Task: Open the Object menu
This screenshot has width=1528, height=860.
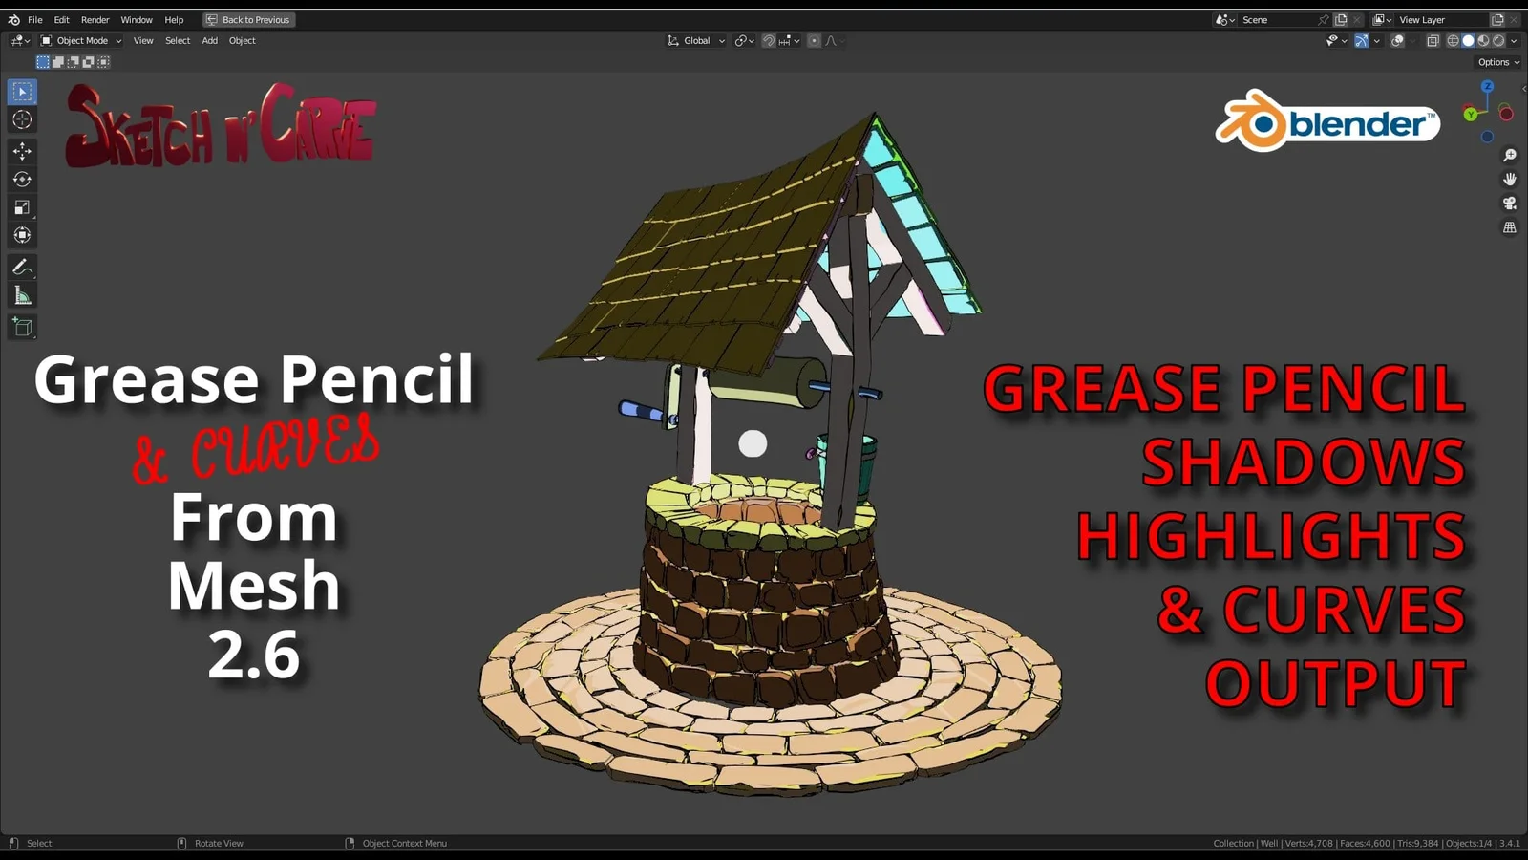Action: (242, 40)
